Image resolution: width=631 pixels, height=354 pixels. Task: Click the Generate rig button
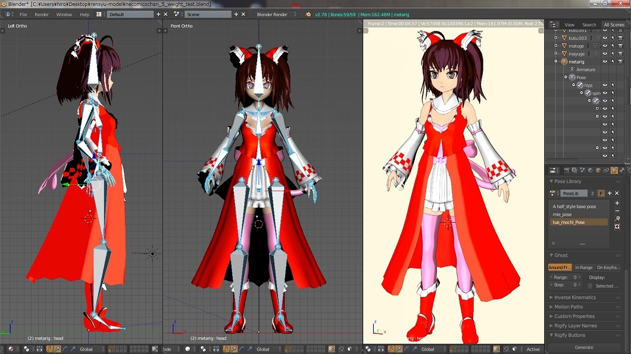click(584, 347)
